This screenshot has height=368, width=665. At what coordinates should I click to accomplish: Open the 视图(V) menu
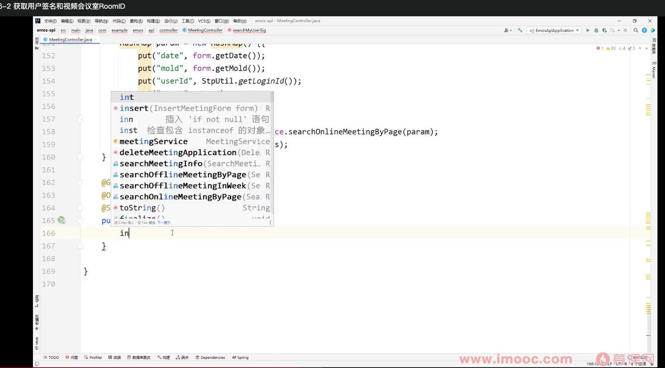tap(84, 21)
